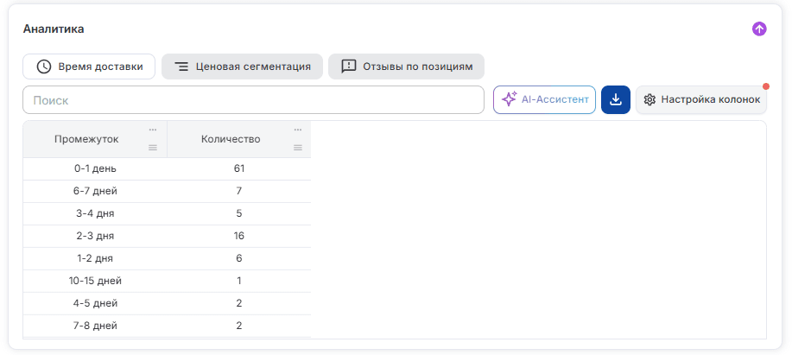This screenshot has width=792, height=355.
Task: Click the sparkle icon in AI-Ассистент
Action: [510, 99]
